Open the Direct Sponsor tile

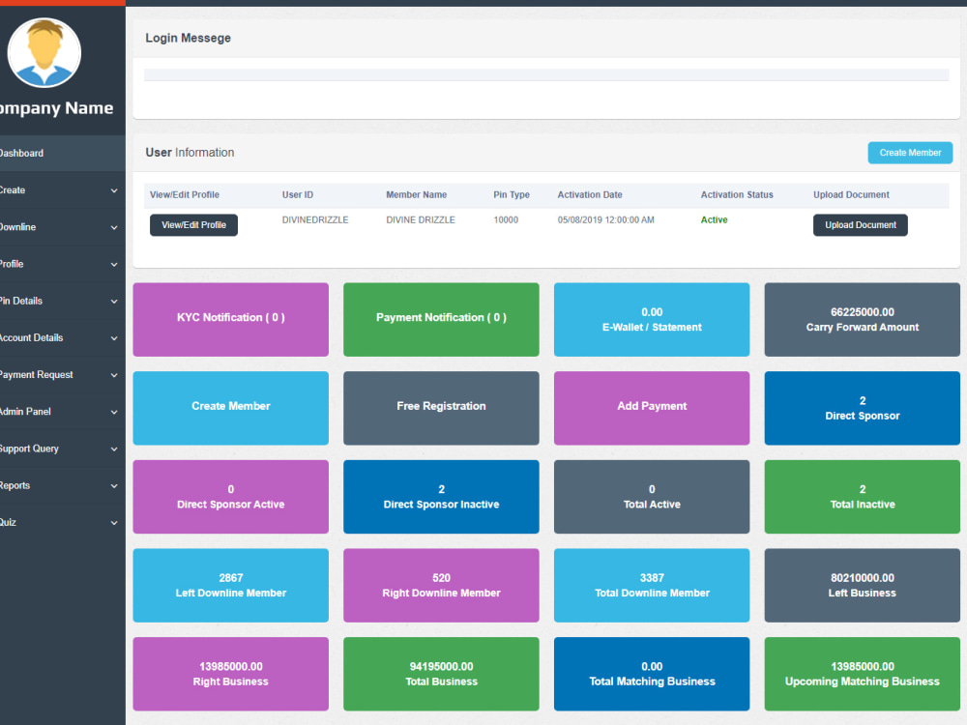[863, 408]
